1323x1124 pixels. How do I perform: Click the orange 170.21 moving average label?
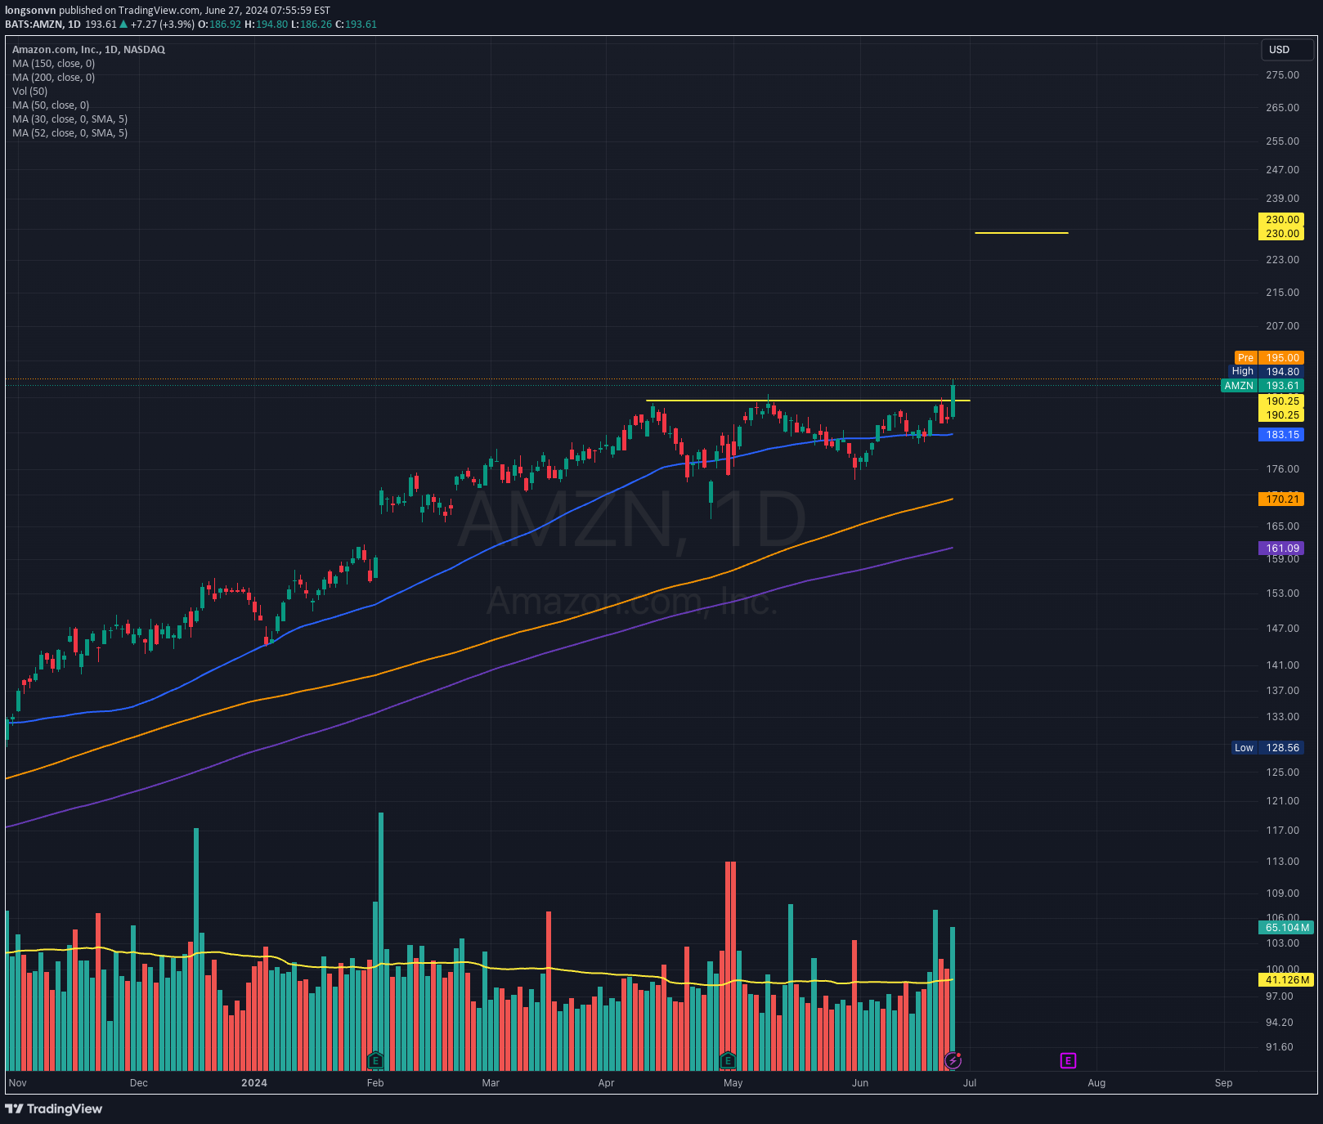click(x=1281, y=499)
